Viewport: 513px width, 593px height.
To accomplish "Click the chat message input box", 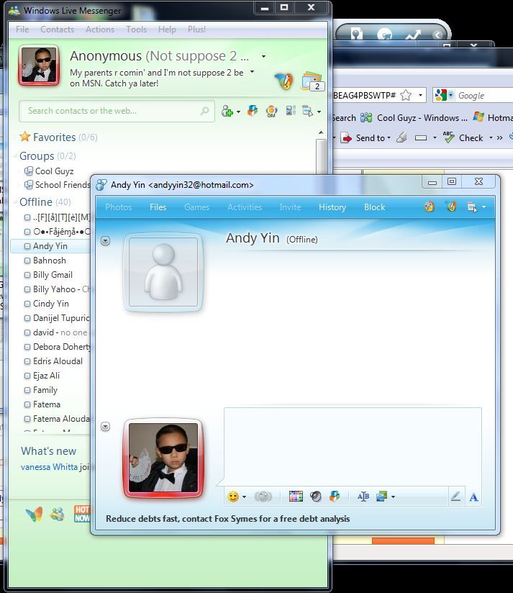I will click(x=353, y=445).
